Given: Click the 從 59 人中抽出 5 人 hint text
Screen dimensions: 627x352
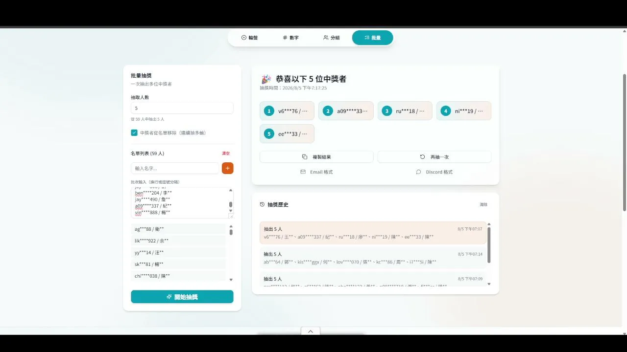Looking at the screenshot, I should tap(147, 119).
